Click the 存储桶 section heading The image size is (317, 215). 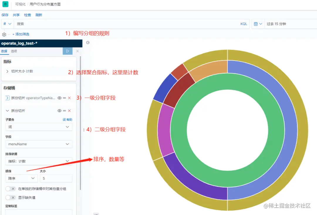(9, 88)
